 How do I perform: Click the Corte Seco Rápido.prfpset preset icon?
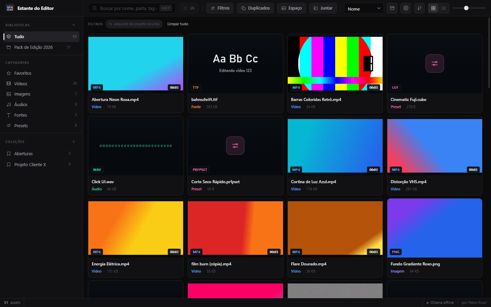pyautogui.click(x=235, y=146)
